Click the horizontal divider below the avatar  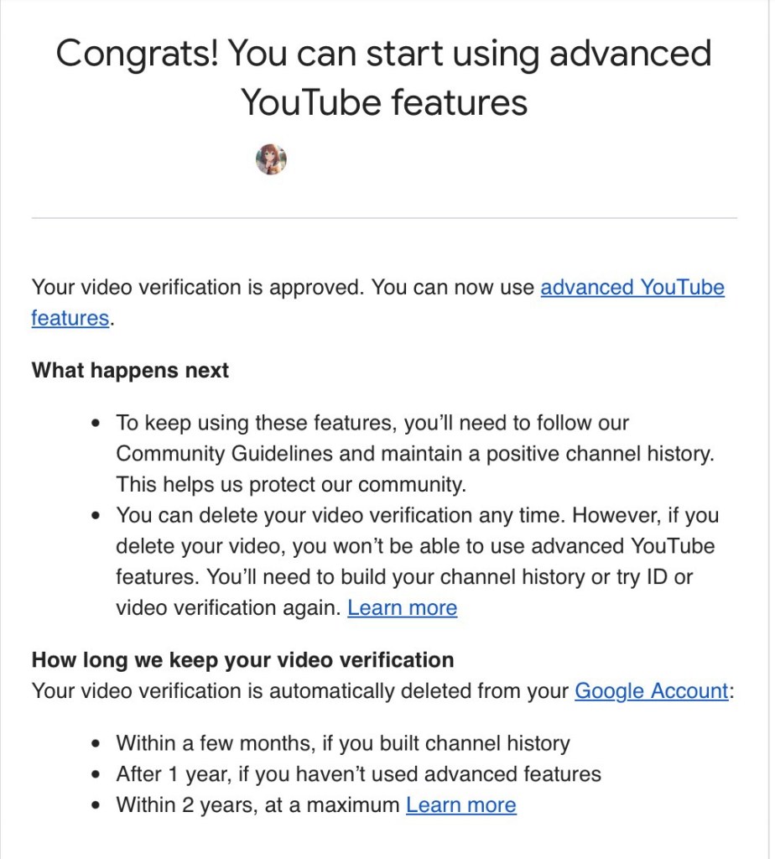[x=383, y=218]
